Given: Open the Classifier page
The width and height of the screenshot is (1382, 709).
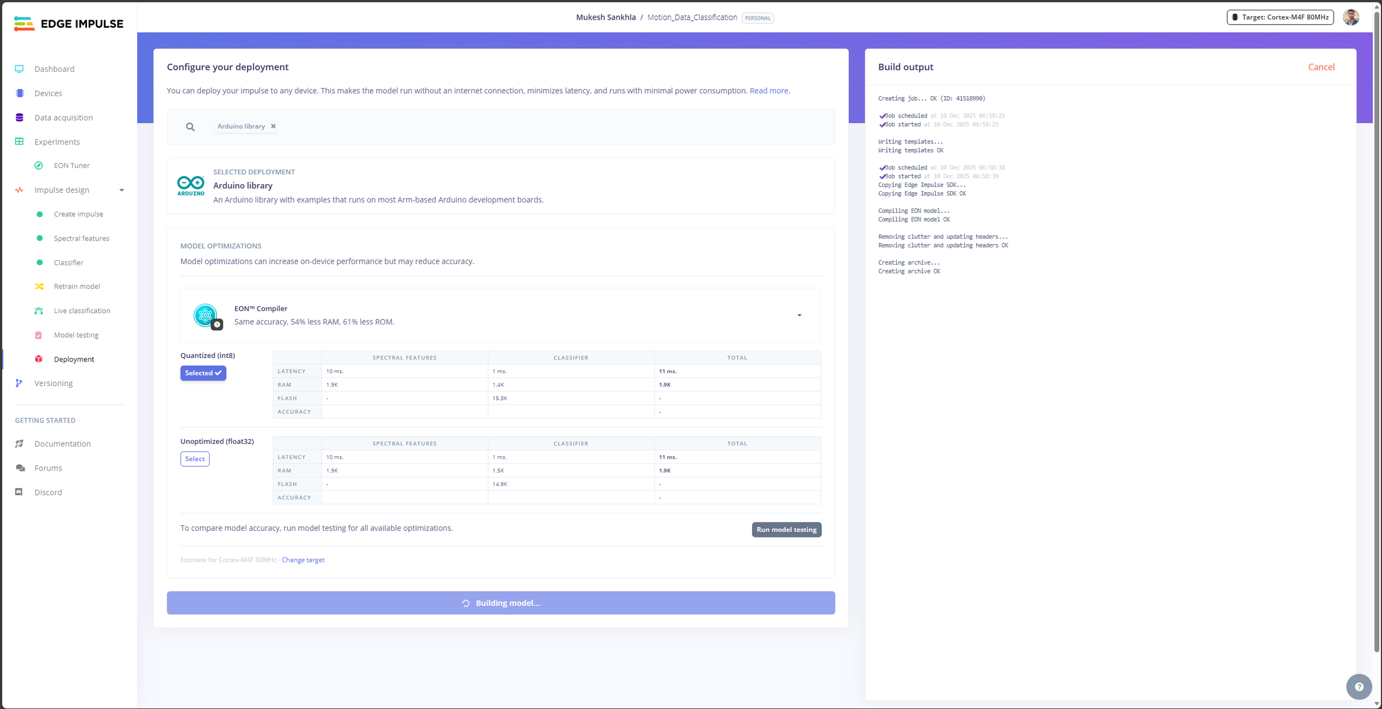Looking at the screenshot, I should (x=69, y=262).
